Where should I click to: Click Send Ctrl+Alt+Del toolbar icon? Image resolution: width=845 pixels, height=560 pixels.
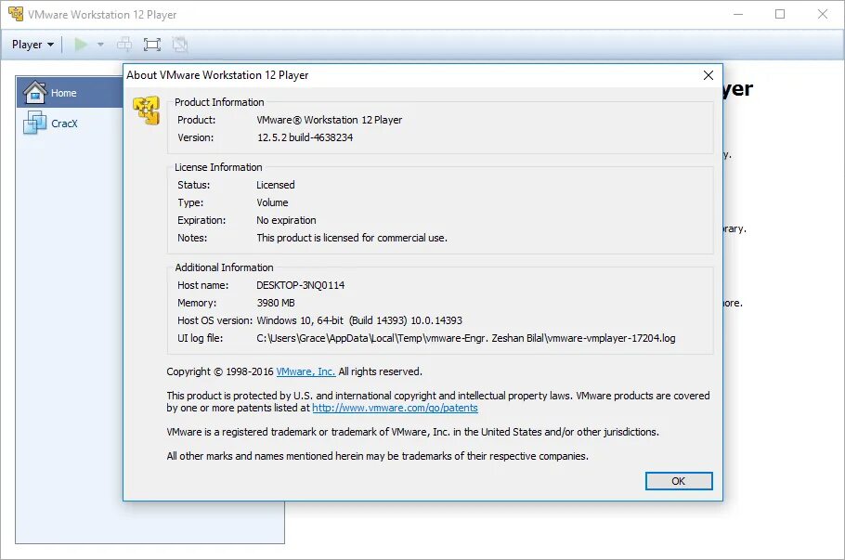pyautogui.click(x=124, y=45)
